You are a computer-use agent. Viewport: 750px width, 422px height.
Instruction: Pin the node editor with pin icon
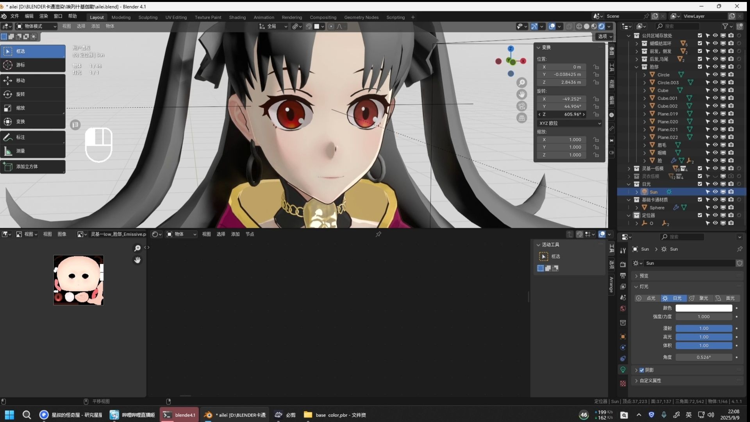click(x=379, y=234)
